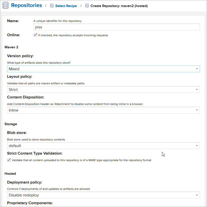This screenshot has width=207, height=207.
Task: Click the Version policy dropdown arrow
Action: (196, 69)
